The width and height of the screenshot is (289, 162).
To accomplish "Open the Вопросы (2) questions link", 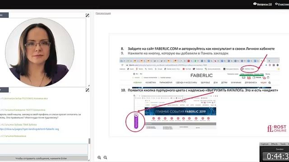I will pos(265,4).
